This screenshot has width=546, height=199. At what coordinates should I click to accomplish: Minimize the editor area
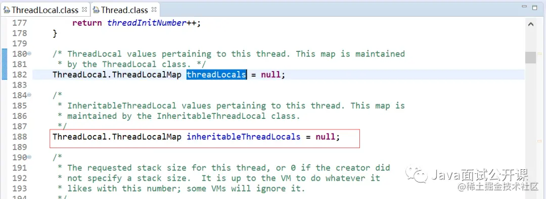tap(525, 7)
